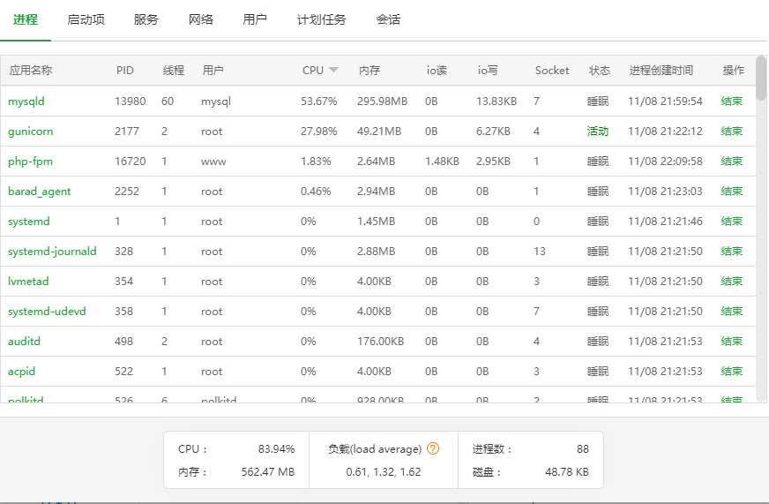769x504 pixels.
Task: End the auditd process with 结束
Action: (732, 341)
